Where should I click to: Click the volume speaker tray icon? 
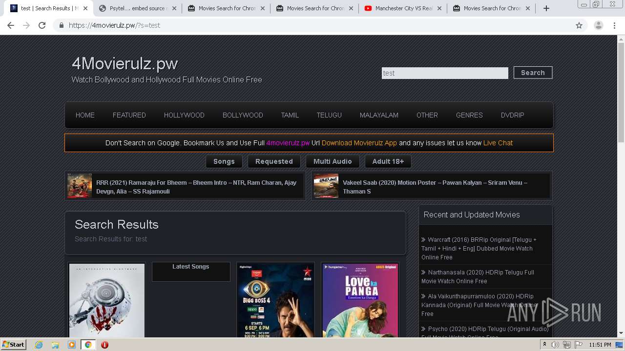point(555,345)
